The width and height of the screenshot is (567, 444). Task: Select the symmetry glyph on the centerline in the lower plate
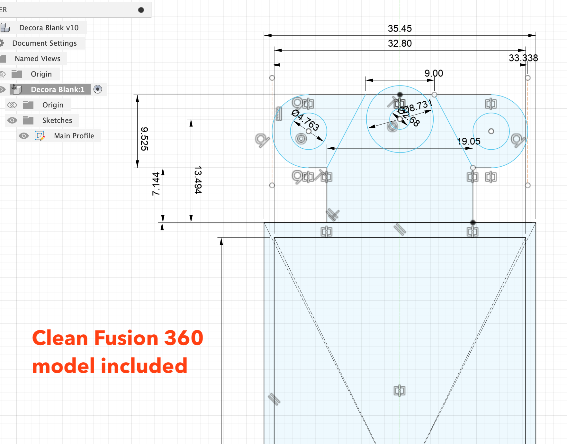tap(400, 391)
